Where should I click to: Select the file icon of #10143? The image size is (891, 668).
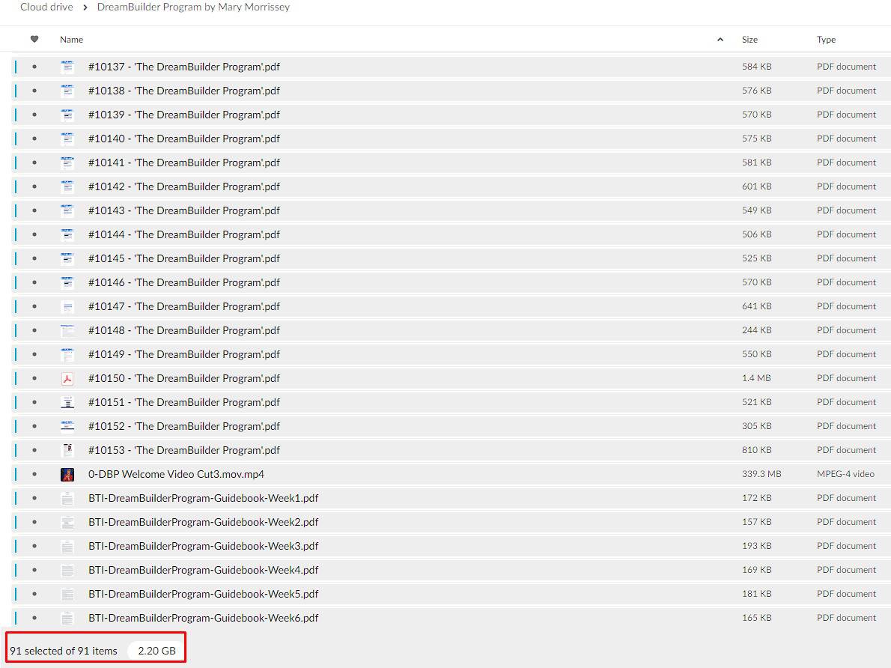coord(67,211)
